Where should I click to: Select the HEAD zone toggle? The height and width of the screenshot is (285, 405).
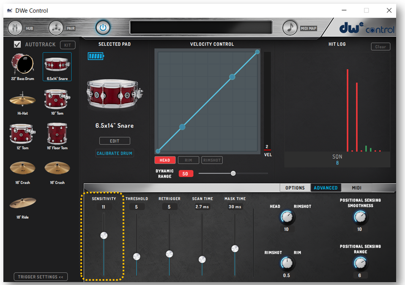pyautogui.click(x=165, y=160)
